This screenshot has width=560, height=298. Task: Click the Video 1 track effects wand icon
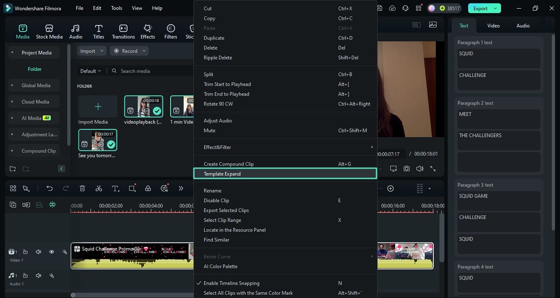[65, 252]
